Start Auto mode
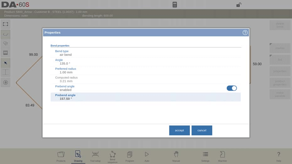 [x=147, y=156]
